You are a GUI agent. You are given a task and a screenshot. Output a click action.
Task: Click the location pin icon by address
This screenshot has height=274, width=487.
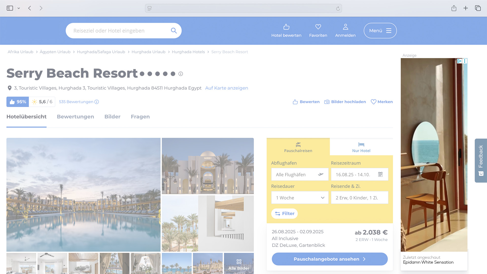point(10,88)
